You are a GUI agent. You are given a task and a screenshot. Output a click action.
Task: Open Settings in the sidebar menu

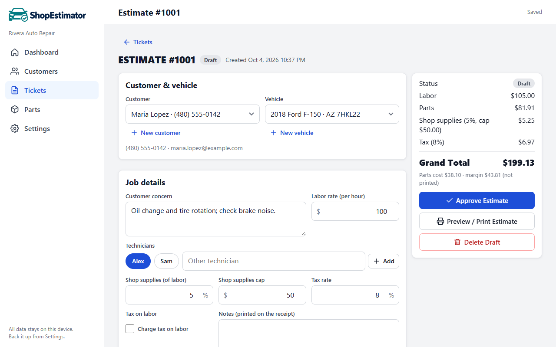click(x=52, y=129)
